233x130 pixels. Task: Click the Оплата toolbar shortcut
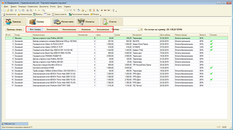[95, 14]
